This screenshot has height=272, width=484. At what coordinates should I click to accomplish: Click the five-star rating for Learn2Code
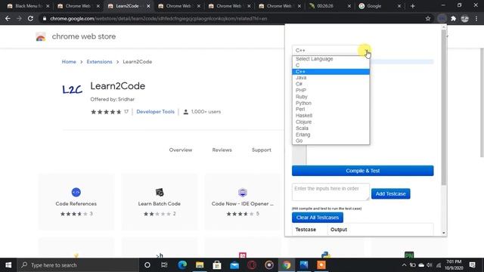tap(106, 112)
